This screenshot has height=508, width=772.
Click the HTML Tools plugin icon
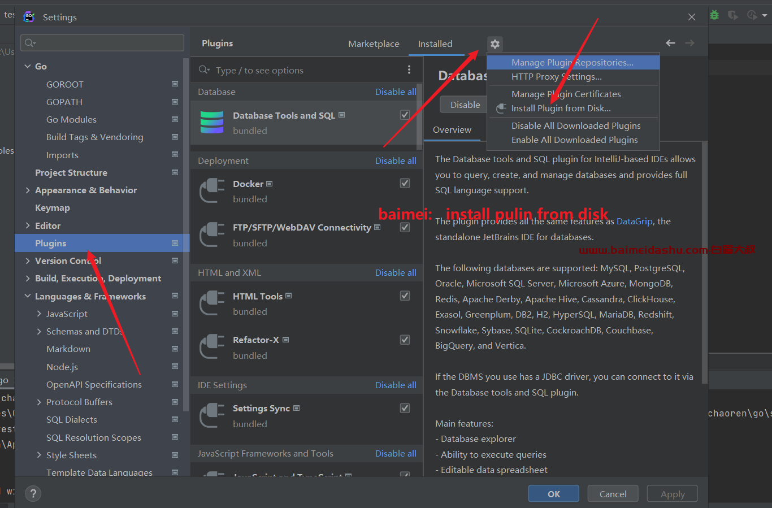click(x=212, y=303)
